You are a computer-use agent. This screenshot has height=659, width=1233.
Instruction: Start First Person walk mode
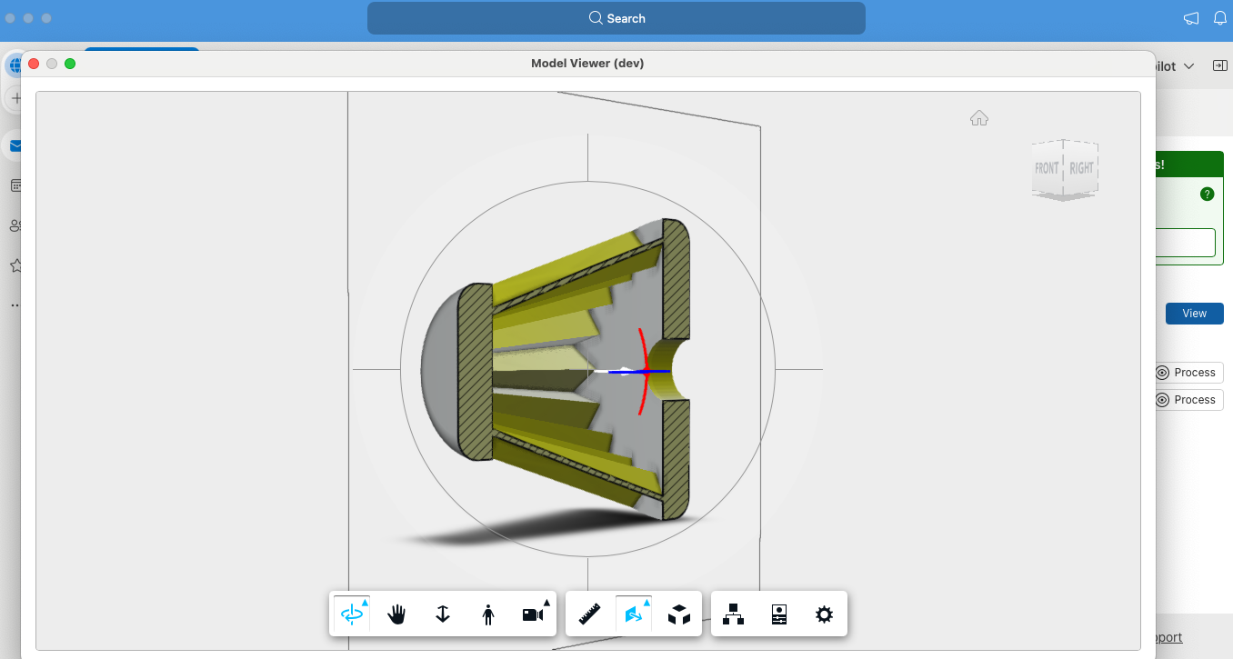pyautogui.click(x=488, y=614)
